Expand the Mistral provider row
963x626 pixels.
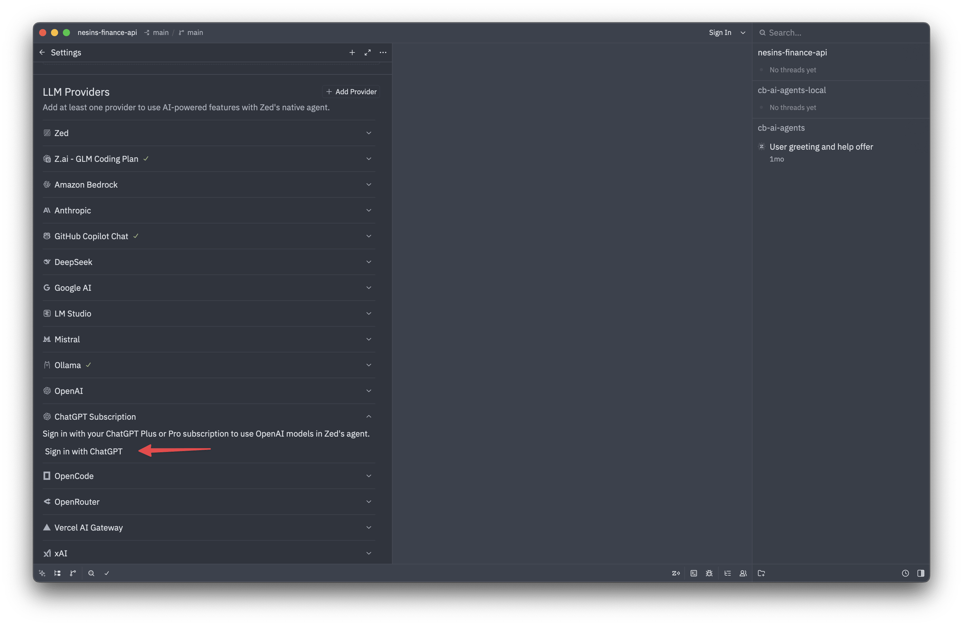tap(209, 339)
